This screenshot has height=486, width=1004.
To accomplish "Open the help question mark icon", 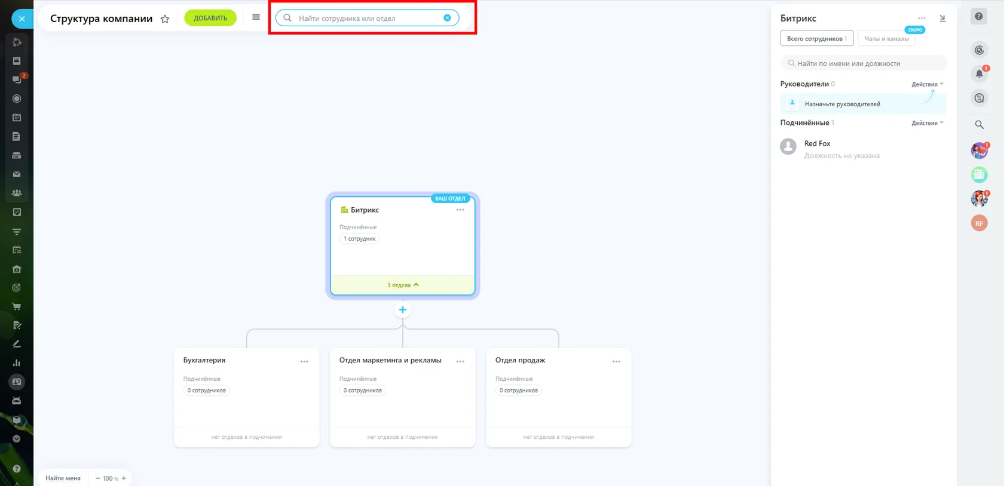I will click(x=979, y=16).
